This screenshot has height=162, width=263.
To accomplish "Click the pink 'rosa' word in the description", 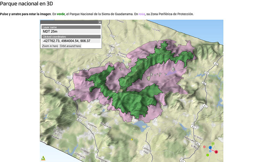I will click(x=142, y=14).
